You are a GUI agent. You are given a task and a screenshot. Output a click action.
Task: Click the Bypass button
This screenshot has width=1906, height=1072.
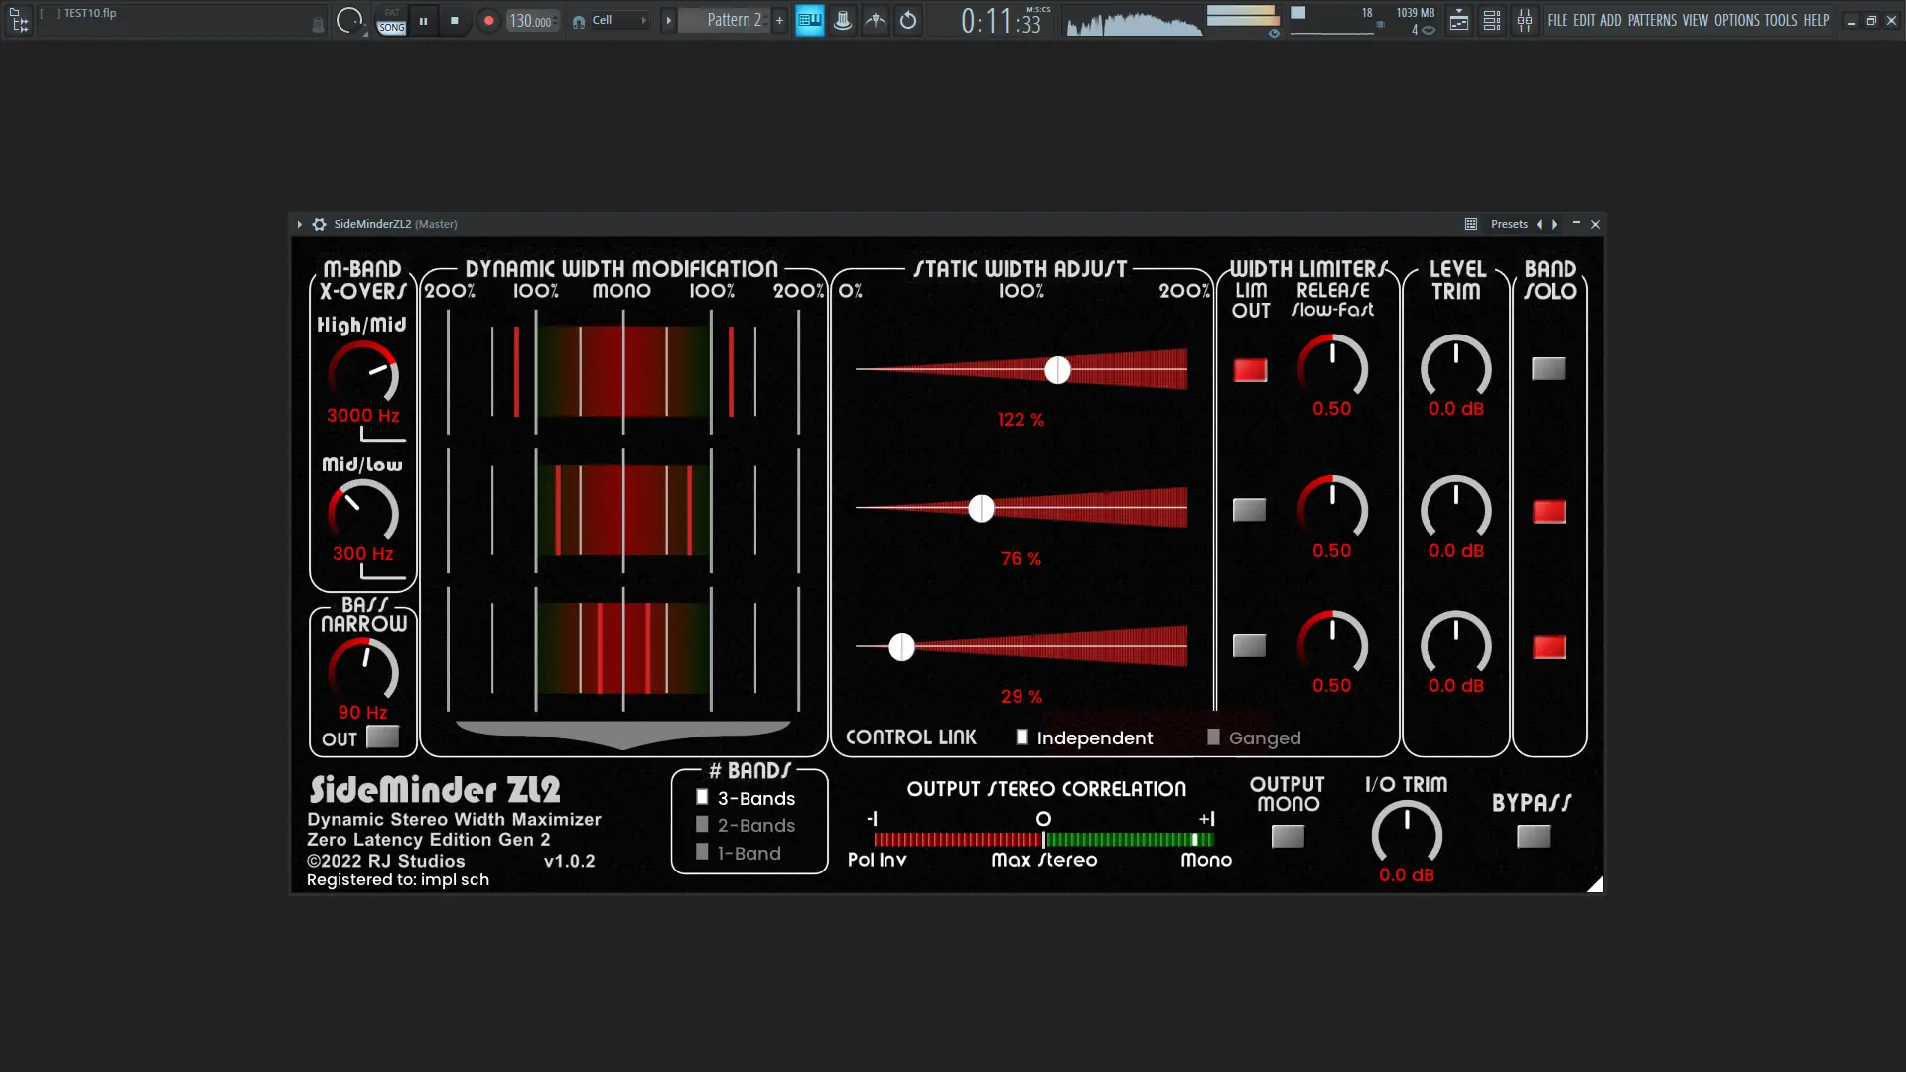click(x=1533, y=837)
